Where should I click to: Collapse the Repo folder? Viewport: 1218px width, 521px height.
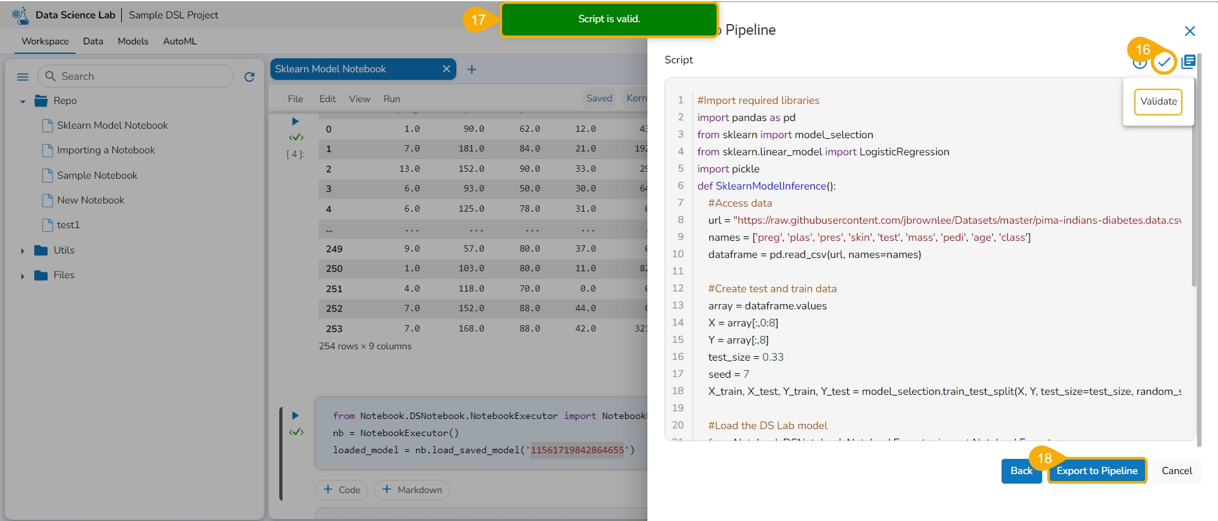[x=23, y=101]
